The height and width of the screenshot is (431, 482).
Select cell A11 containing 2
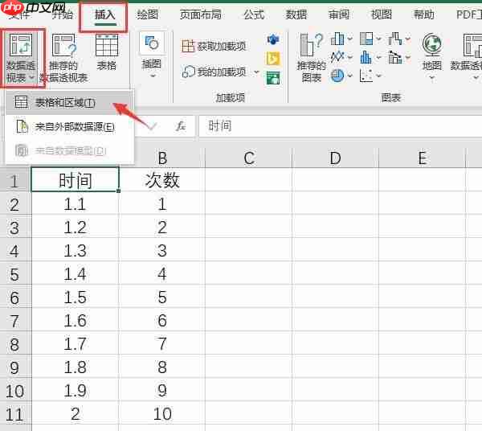coord(75,413)
